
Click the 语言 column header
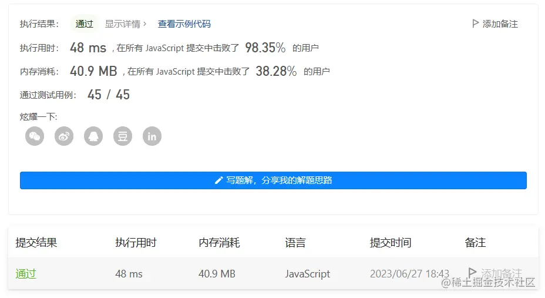pyautogui.click(x=295, y=242)
